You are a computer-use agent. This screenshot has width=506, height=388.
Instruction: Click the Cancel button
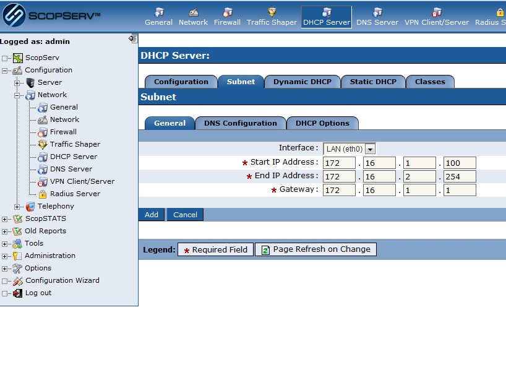(185, 215)
